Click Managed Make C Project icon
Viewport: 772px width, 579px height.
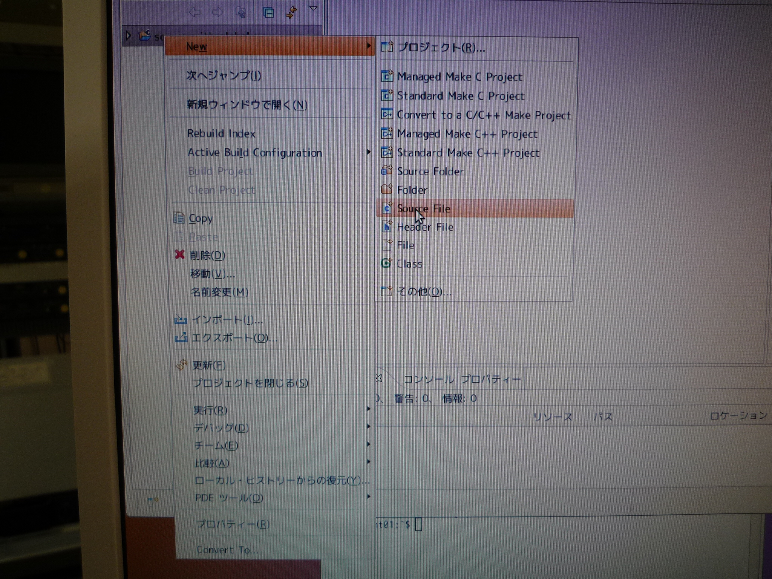coord(387,76)
